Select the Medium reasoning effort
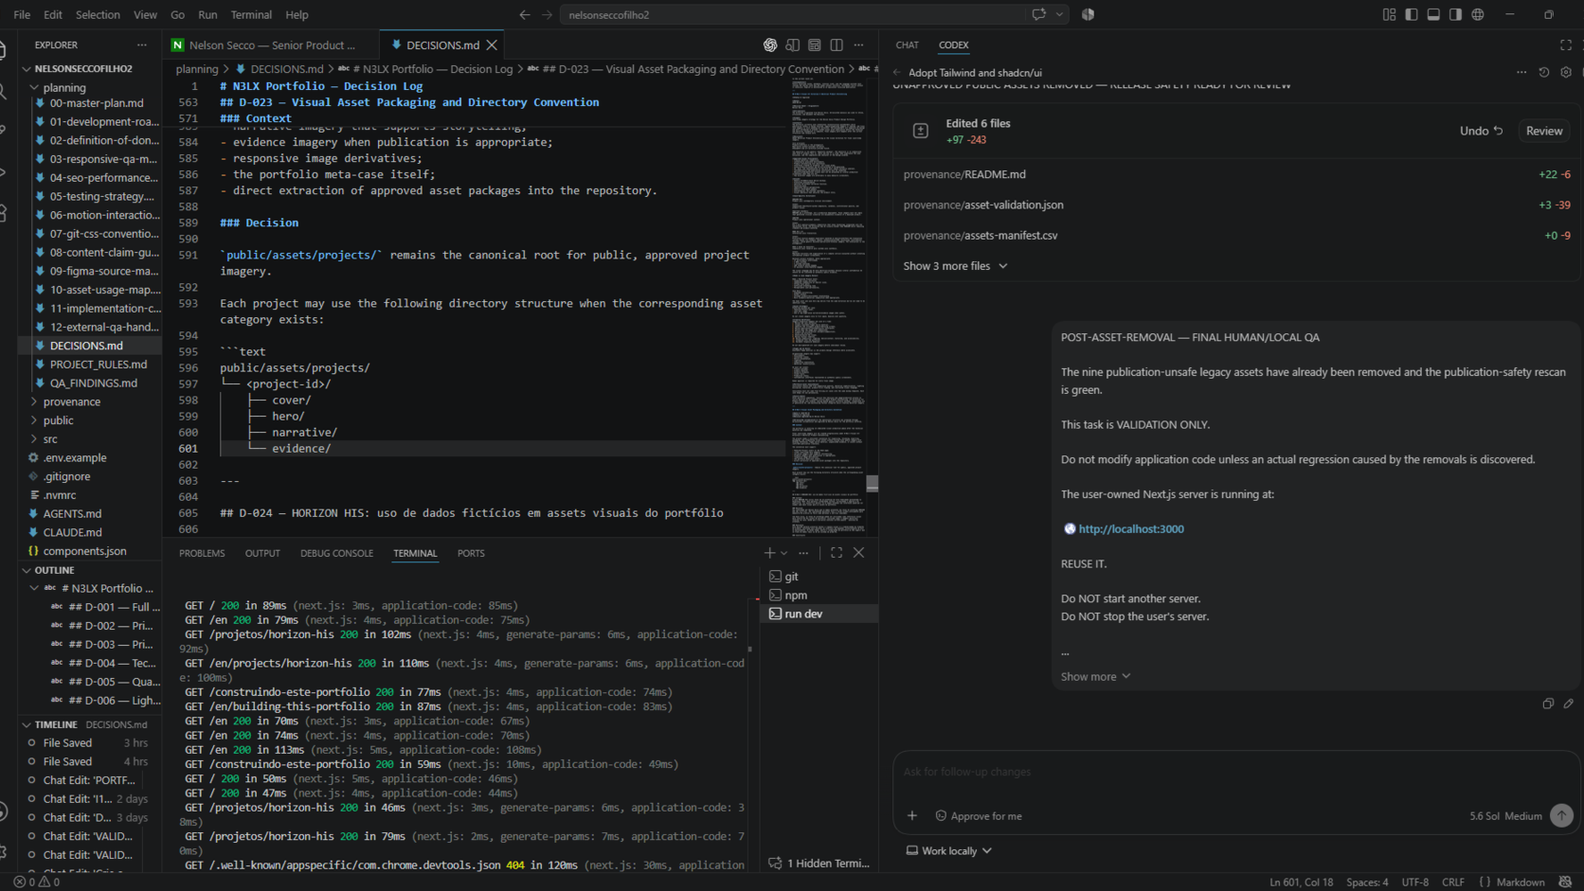 pyautogui.click(x=1523, y=816)
